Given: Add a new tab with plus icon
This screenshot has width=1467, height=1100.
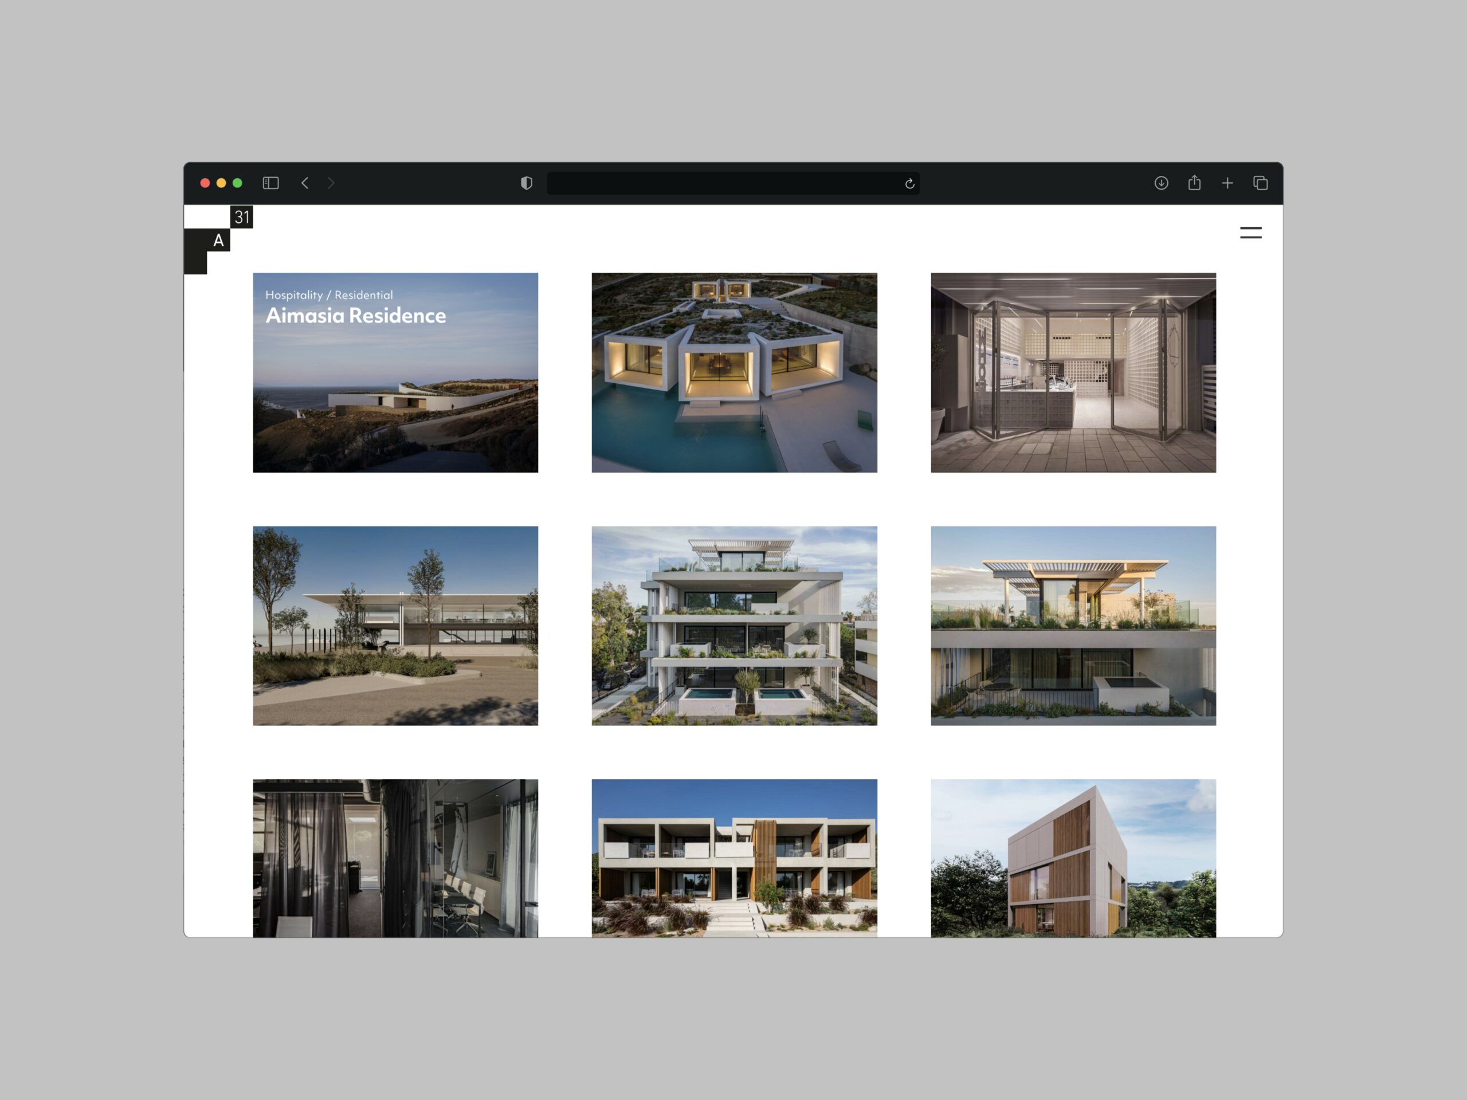Looking at the screenshot, I should [1227, 183].
